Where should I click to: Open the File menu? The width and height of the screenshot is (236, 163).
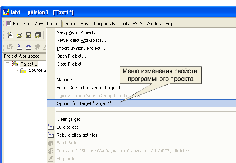(16, 24)
